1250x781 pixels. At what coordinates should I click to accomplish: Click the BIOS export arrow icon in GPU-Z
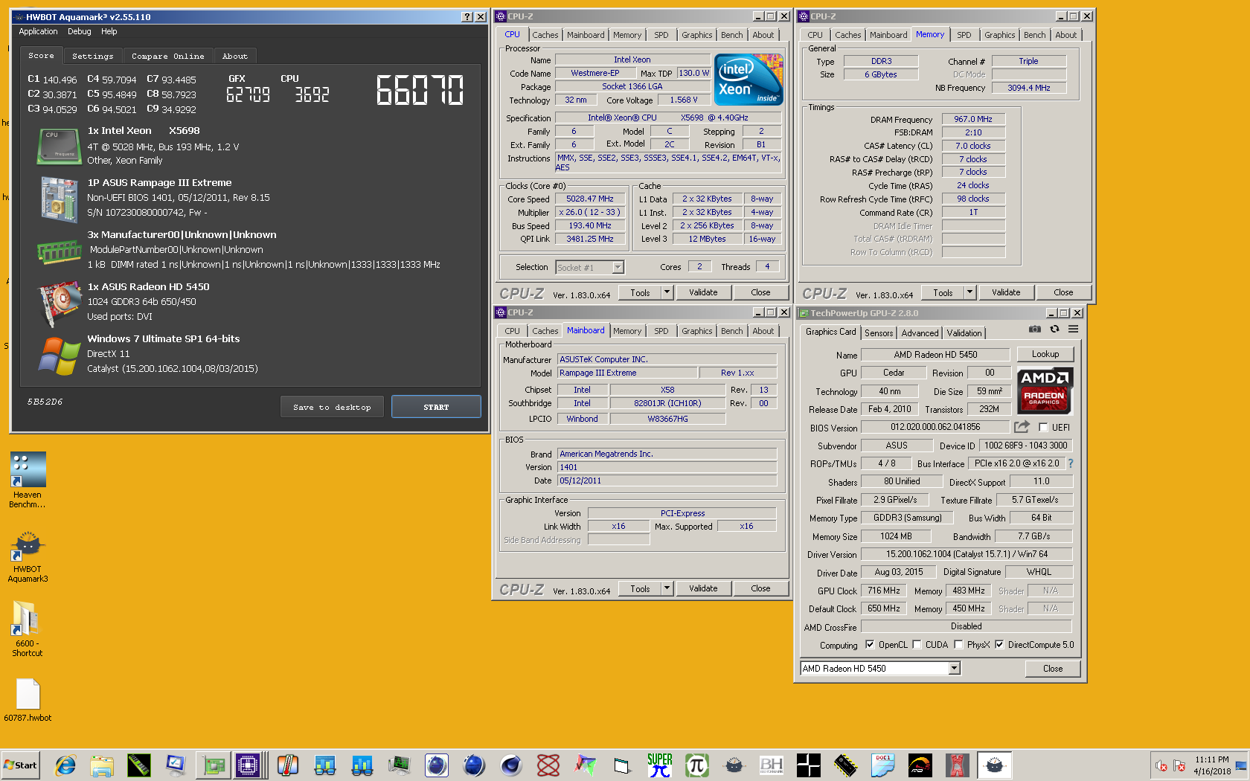pos(1022,427)
